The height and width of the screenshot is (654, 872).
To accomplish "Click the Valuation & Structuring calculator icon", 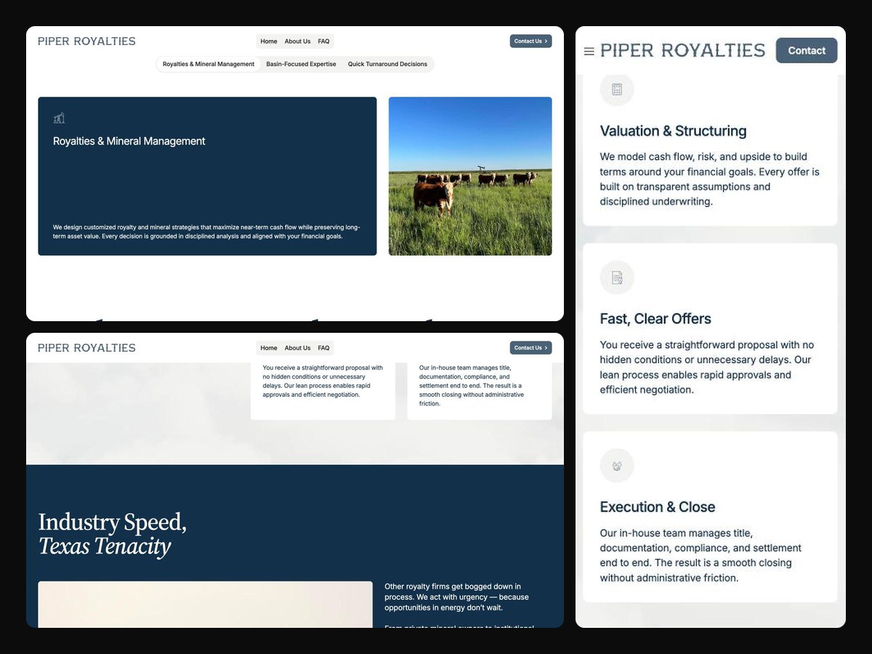I will 617,89.
